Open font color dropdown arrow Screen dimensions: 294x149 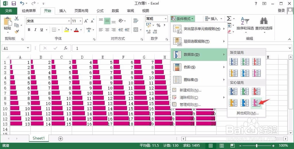tap(81, 30)
